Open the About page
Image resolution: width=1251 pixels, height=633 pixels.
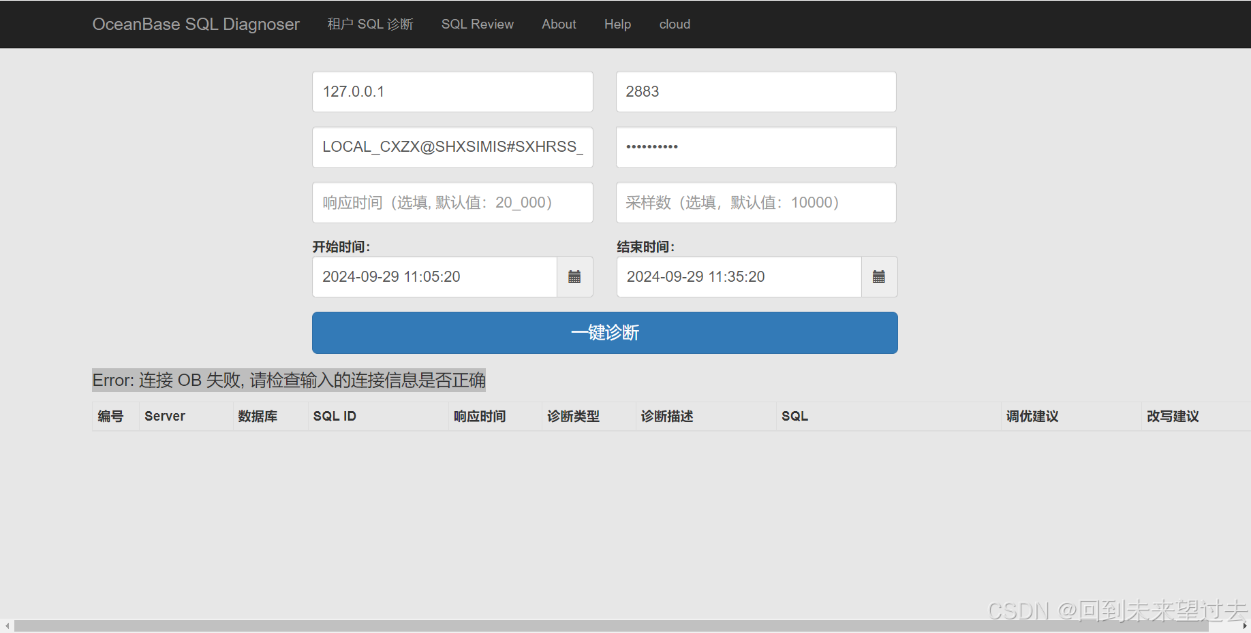point(559,24)
